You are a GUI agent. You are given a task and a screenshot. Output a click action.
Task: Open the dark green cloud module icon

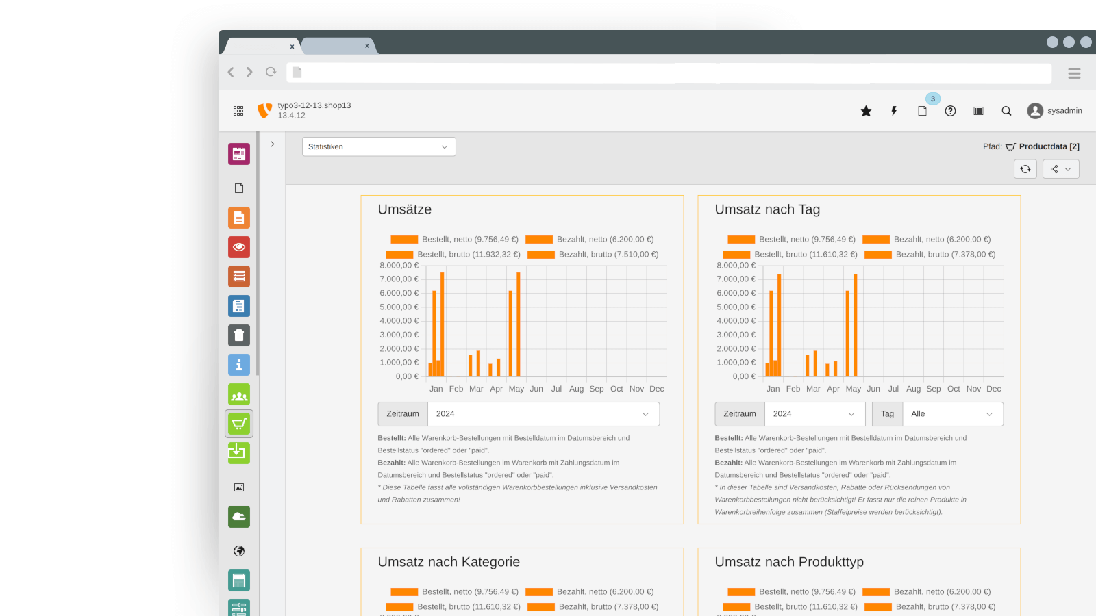(239, 517)
